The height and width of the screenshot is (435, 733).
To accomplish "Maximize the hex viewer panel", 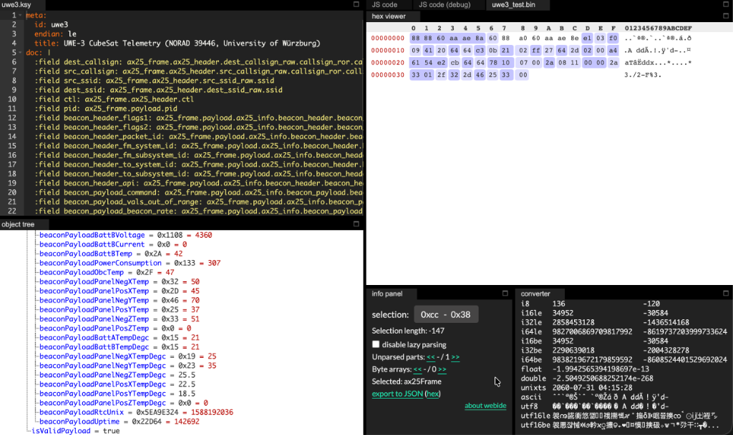I will [726, 16].
